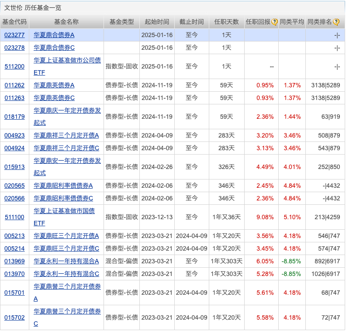Select 326天 tenure in 015913 row
346x331 pixels.
227,167
